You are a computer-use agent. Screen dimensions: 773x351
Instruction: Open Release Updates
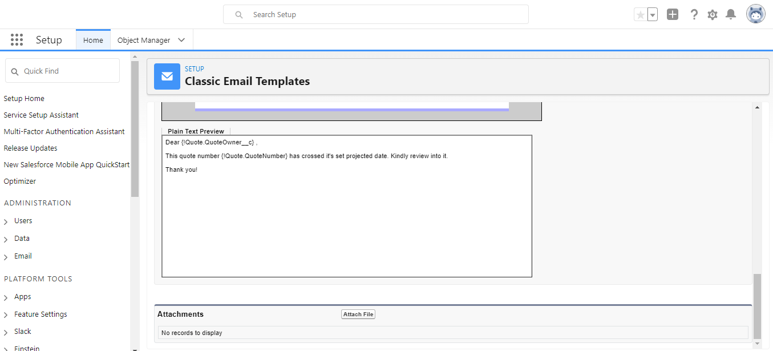click(x=30, y=148)
